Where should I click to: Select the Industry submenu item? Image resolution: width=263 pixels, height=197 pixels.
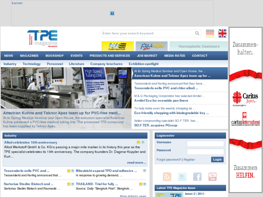10,64
